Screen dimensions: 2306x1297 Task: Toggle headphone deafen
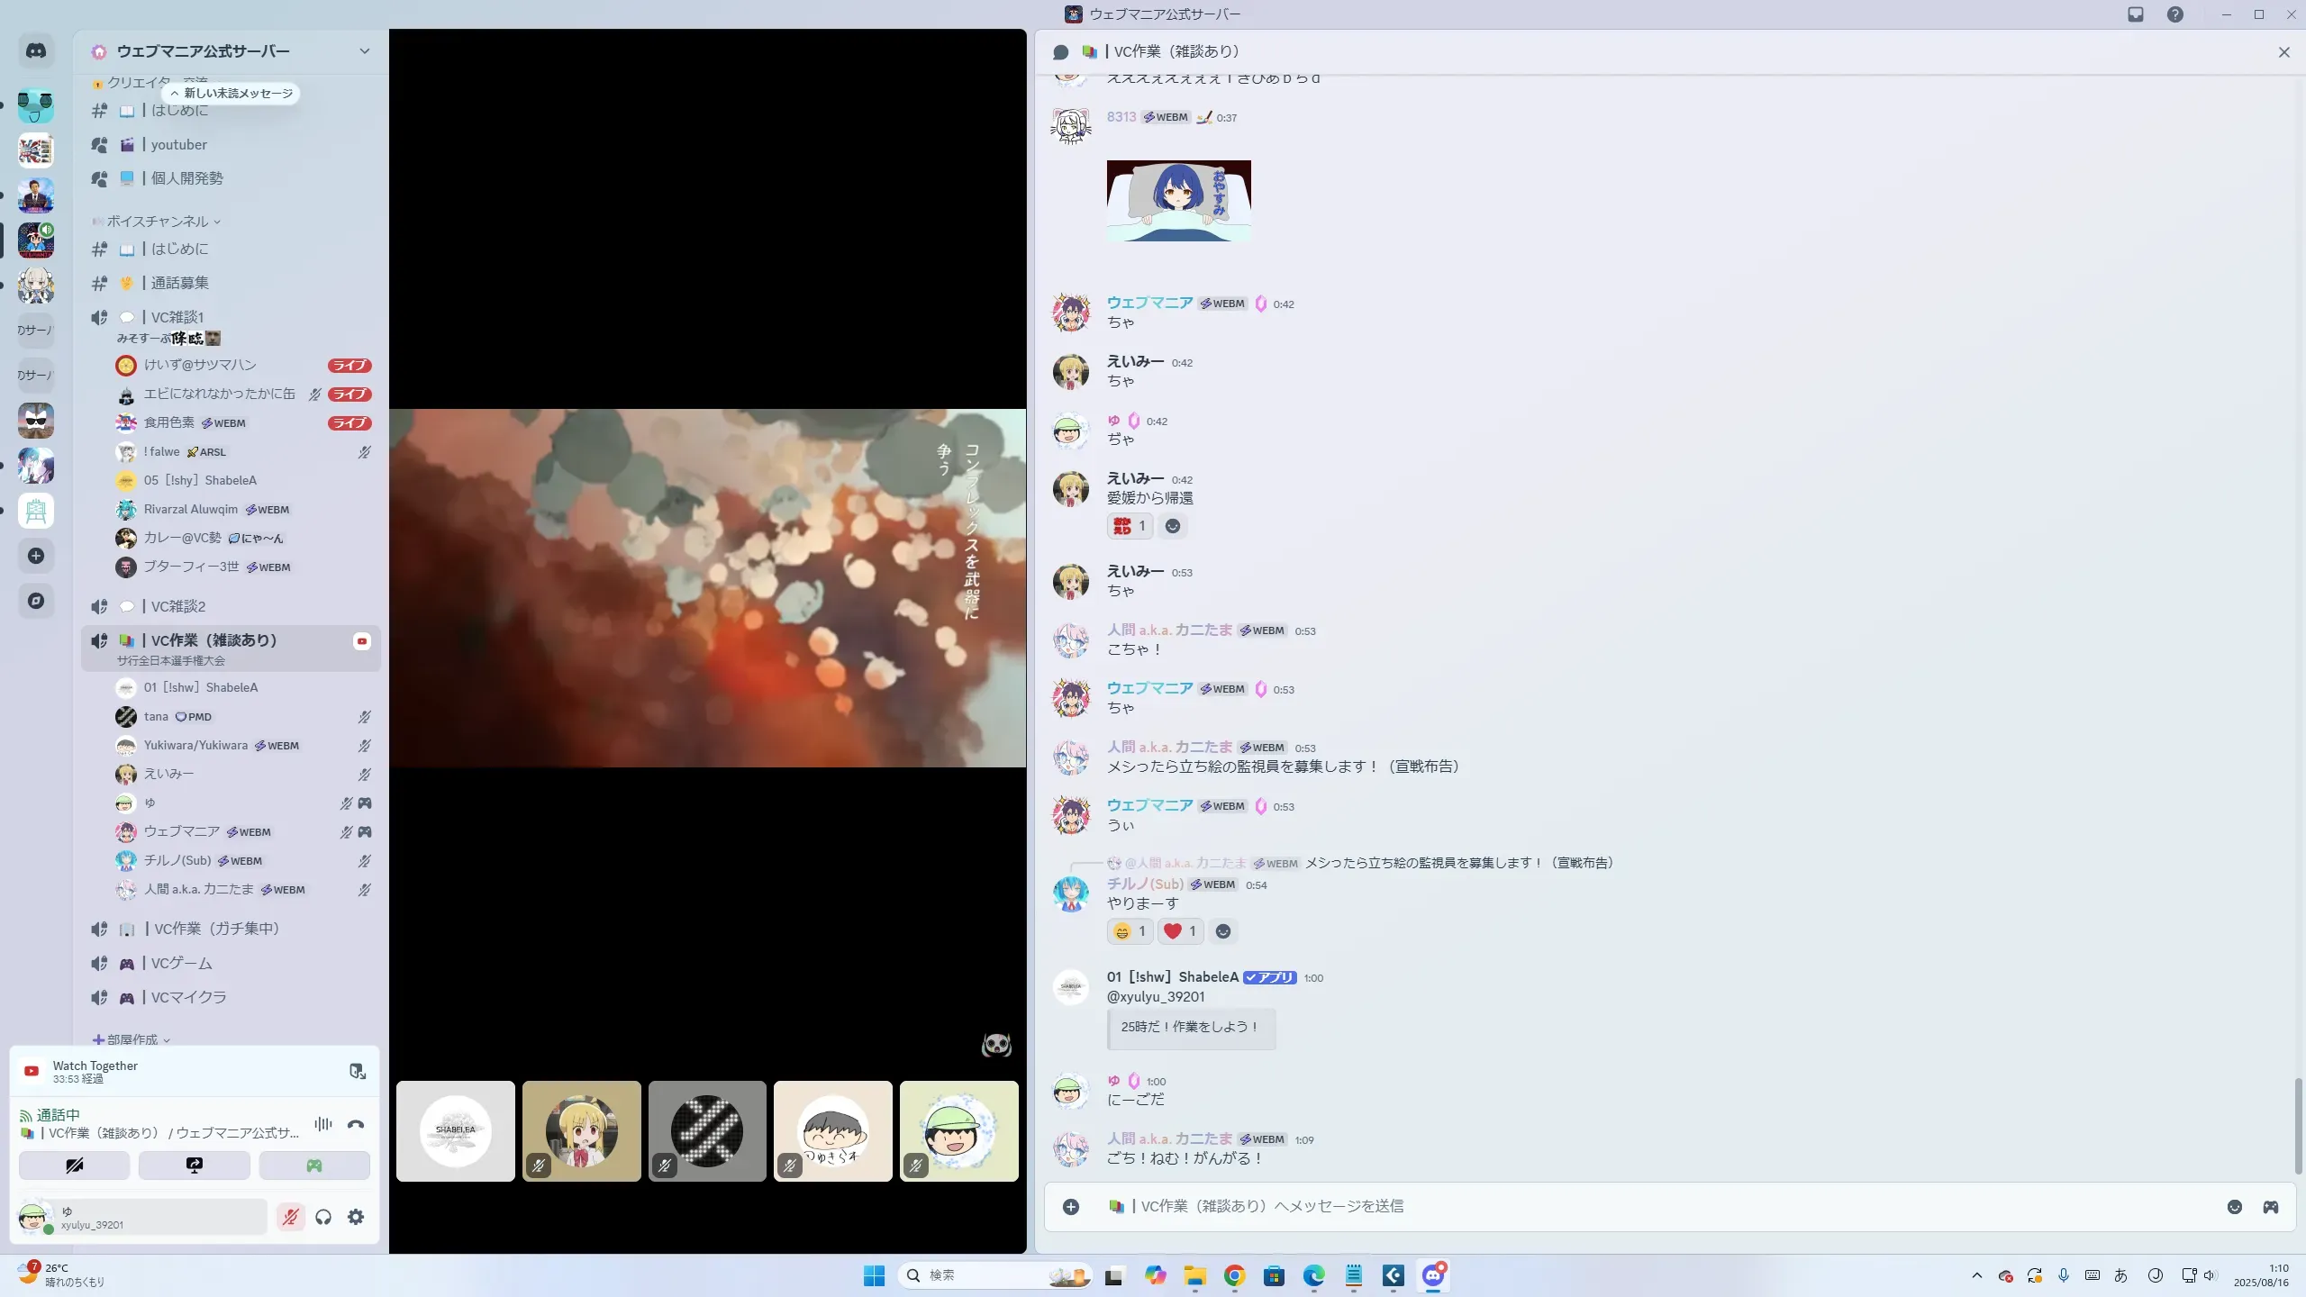click(323, 1217)
